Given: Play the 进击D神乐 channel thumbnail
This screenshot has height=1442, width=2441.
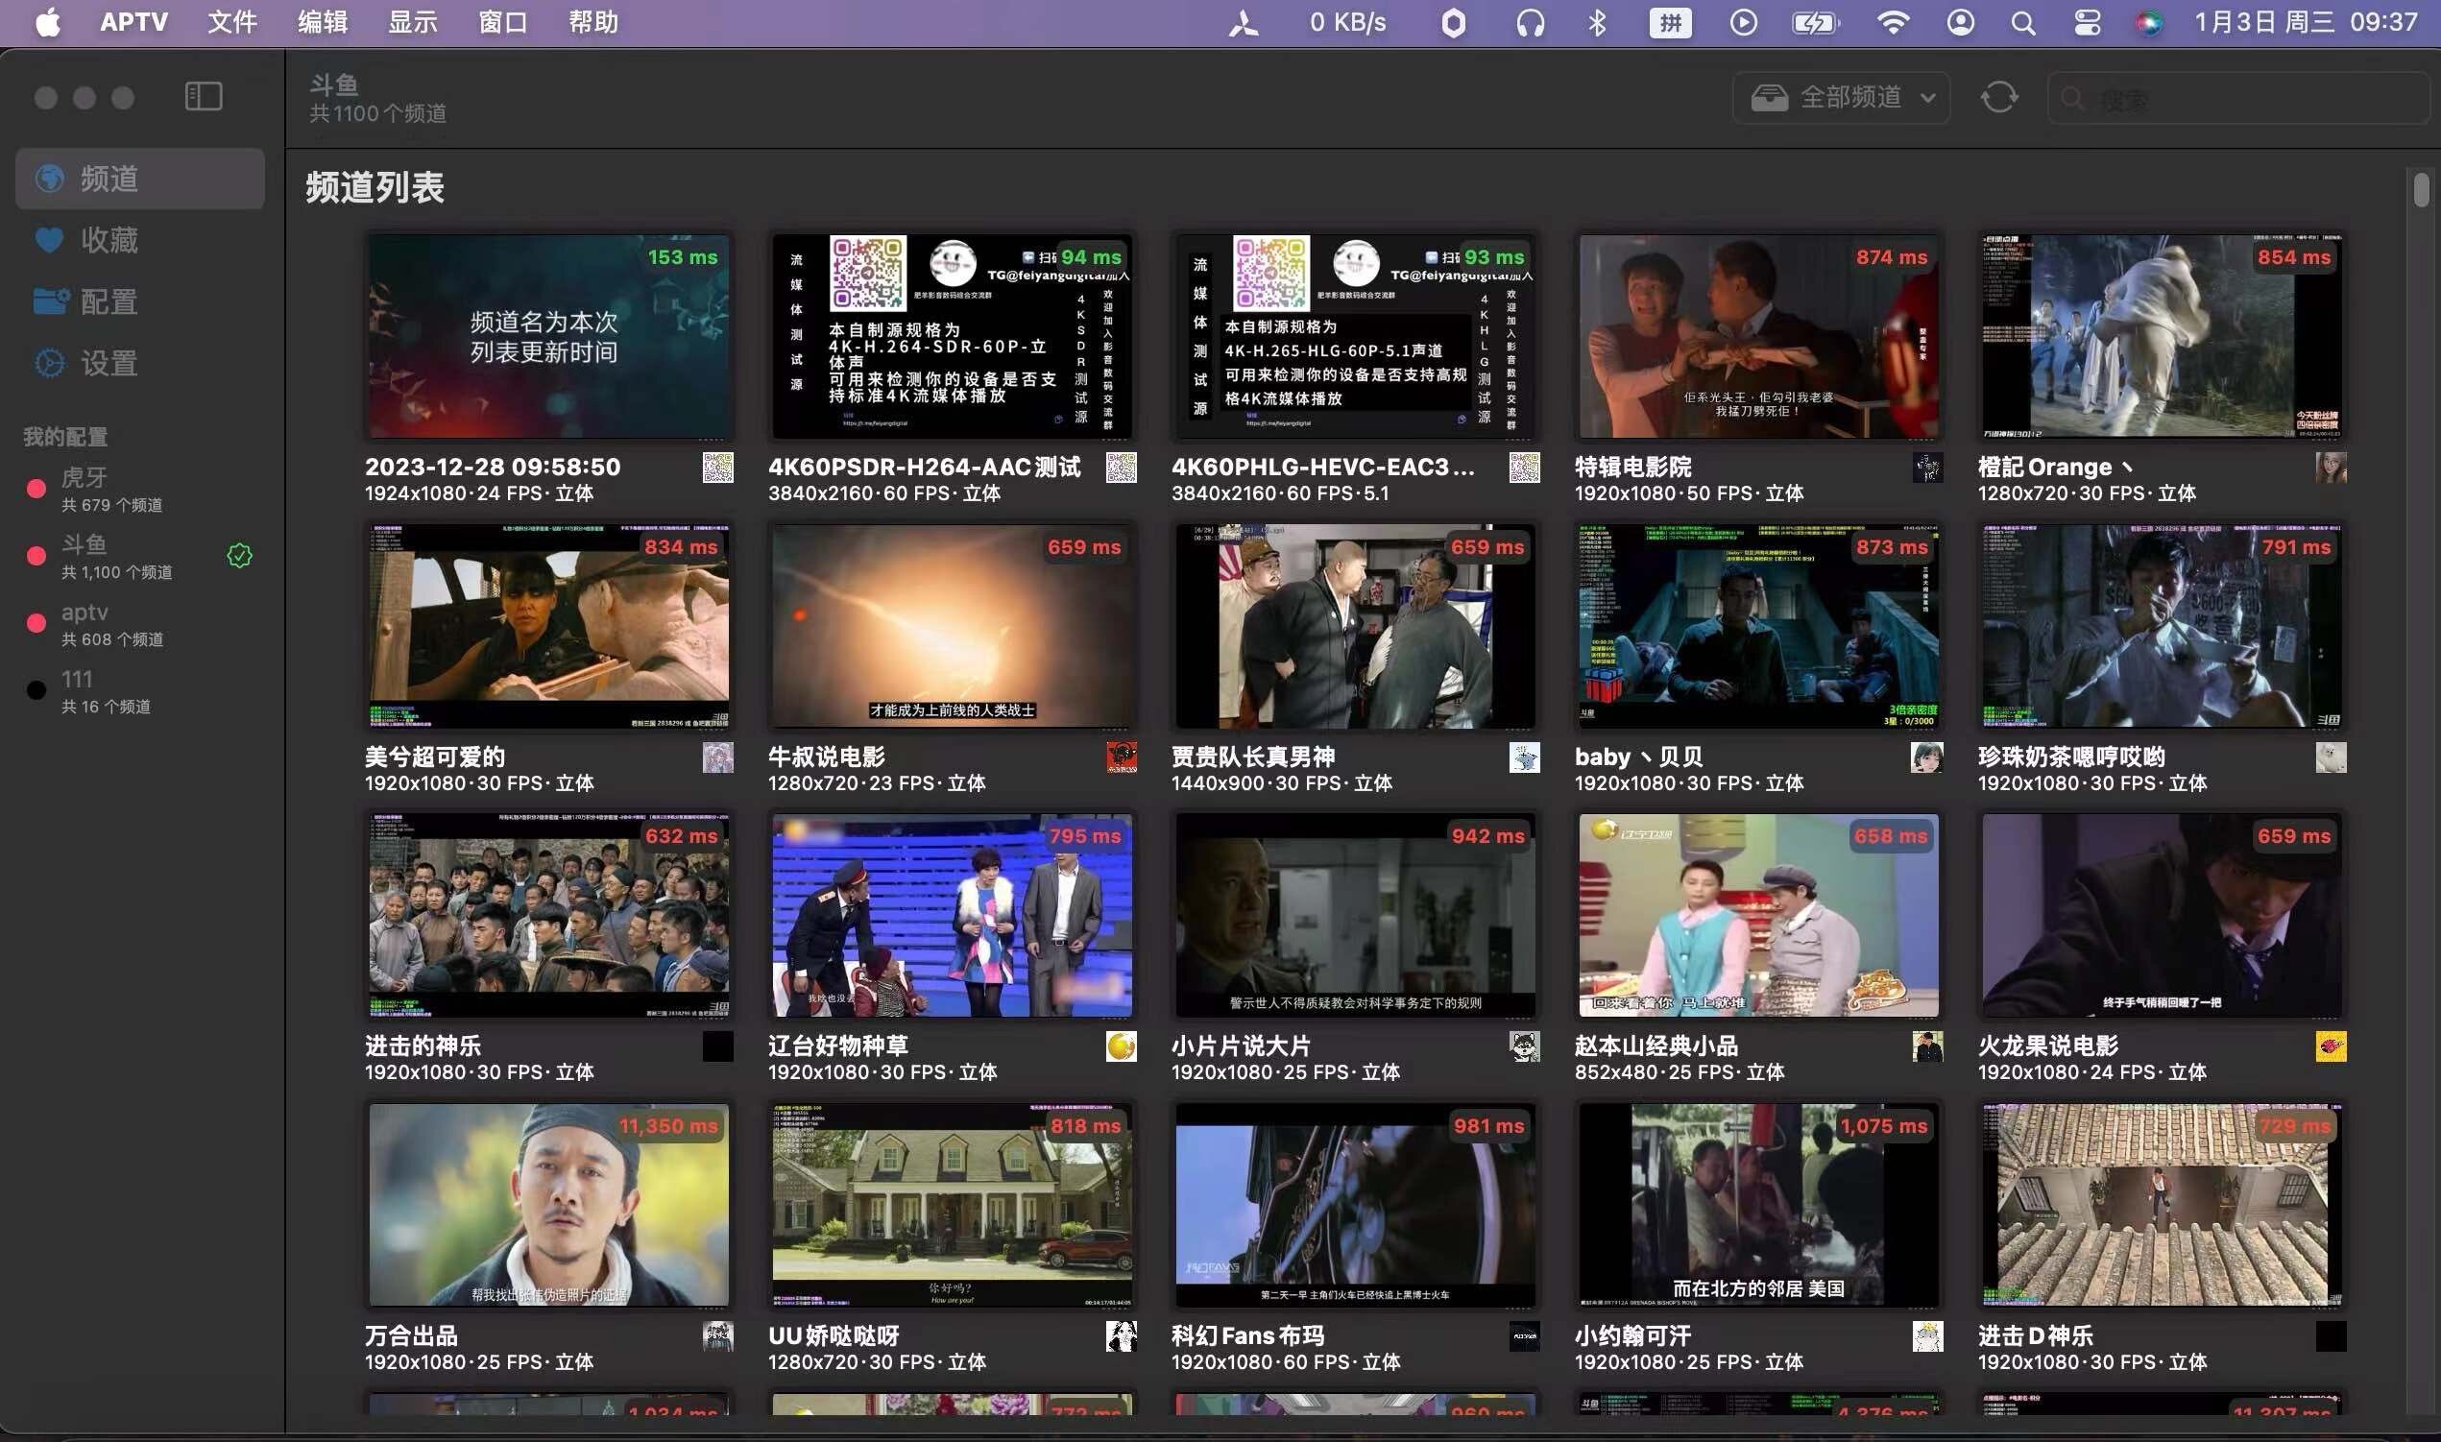Looking at the screenshot, I should coord(2163,1205).
